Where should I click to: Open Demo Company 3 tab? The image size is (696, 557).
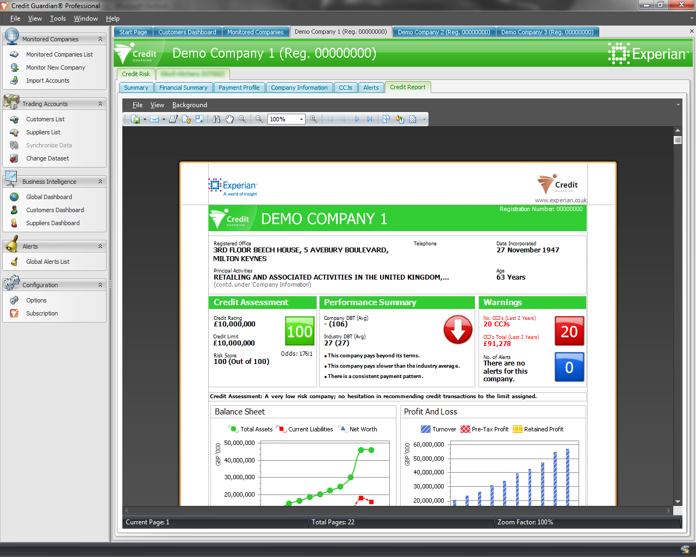click(548, 32)
